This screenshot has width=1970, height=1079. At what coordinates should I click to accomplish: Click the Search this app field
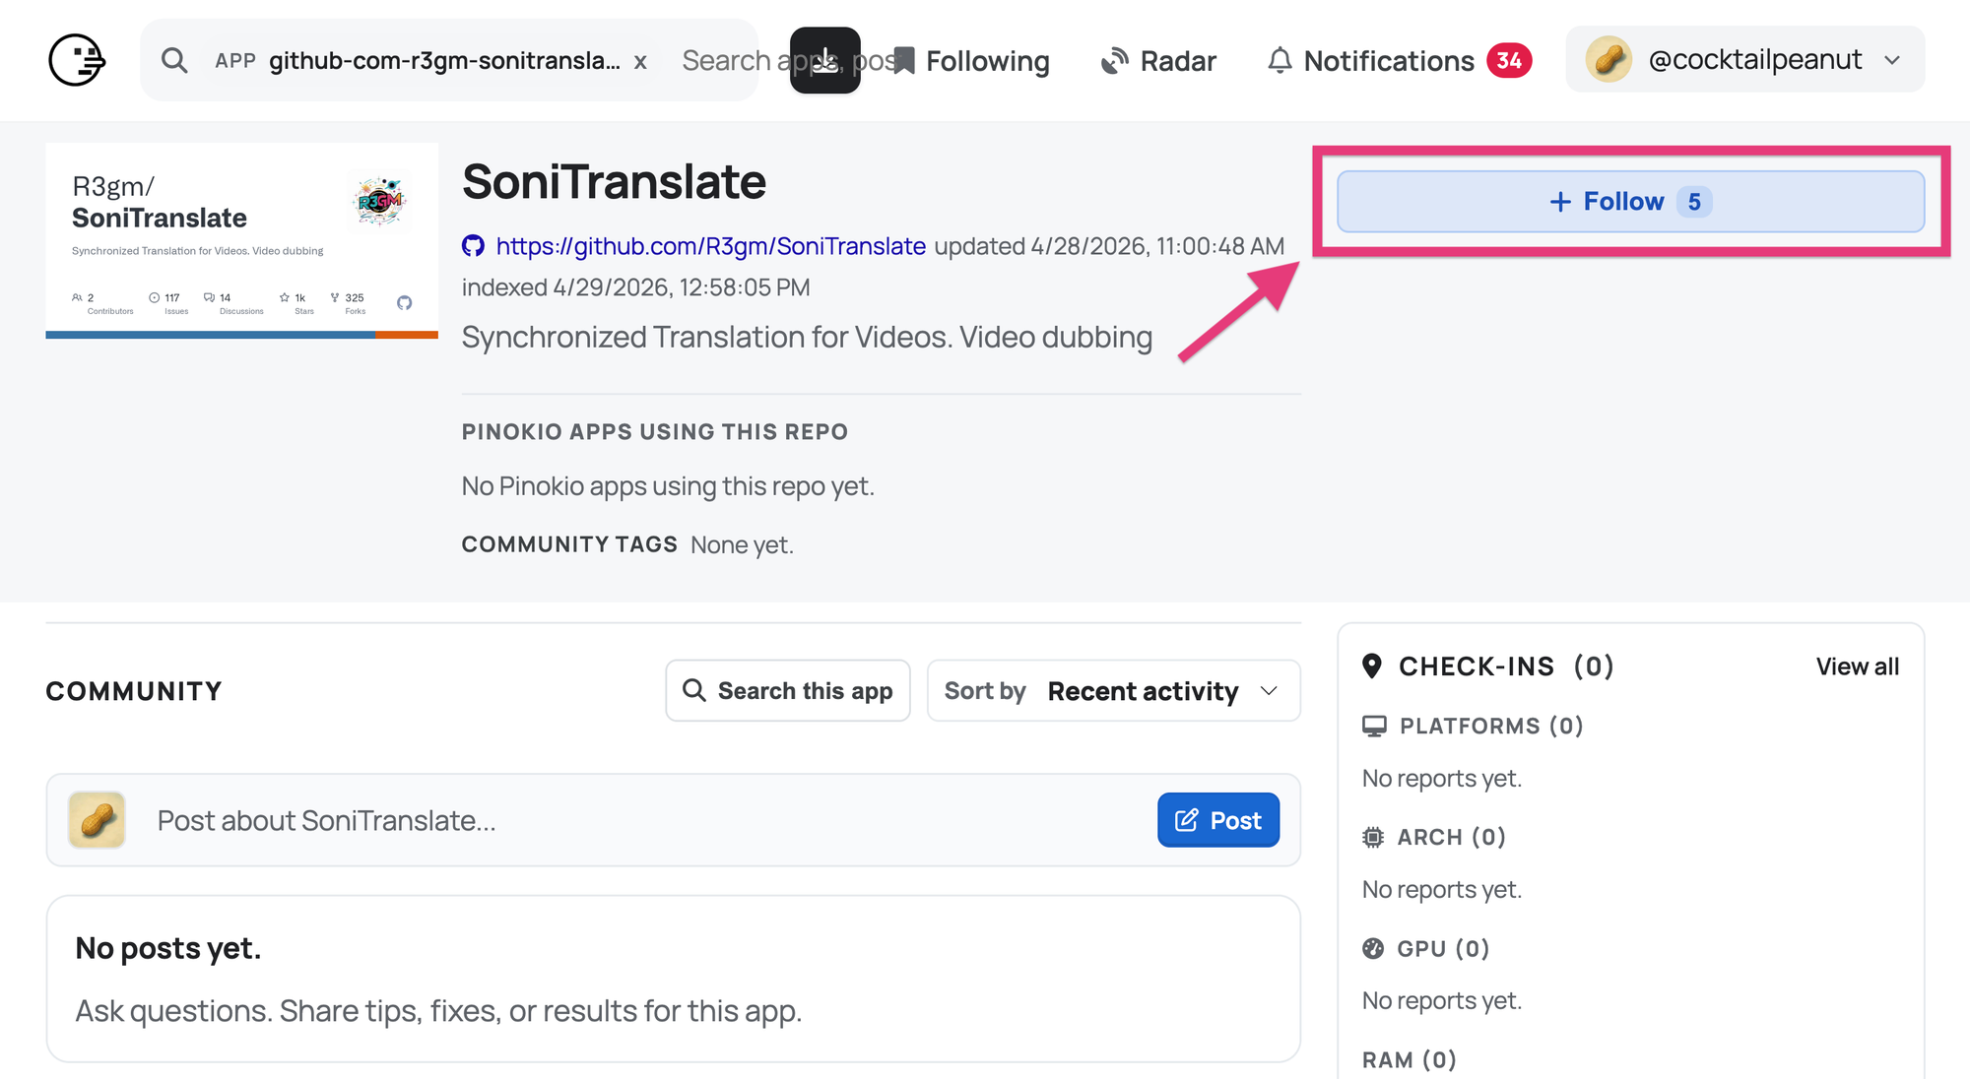point(788,690)
